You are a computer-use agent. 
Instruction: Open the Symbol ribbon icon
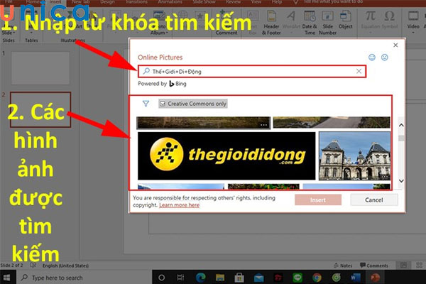point(389,21)
